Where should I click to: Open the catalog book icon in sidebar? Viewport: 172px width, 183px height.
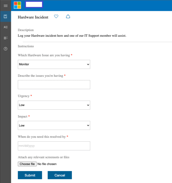pos(5,17)
